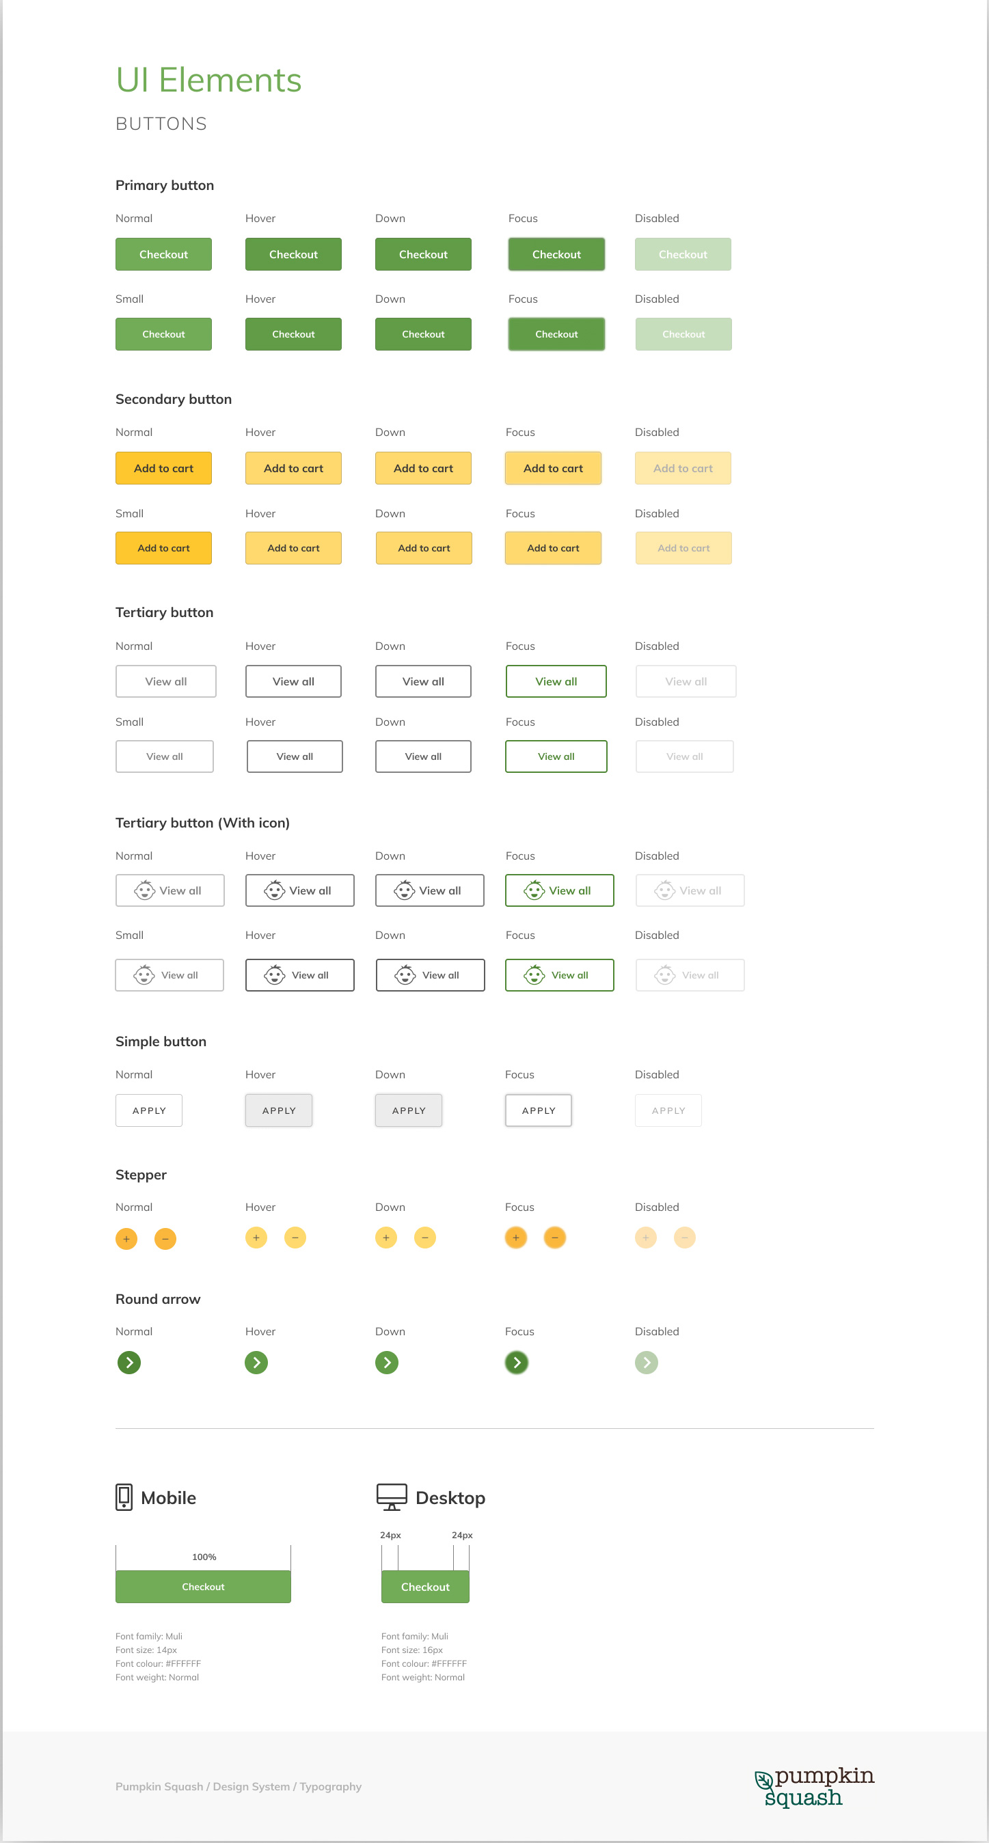Viewport: 989px width, 1843px height.
Task: Click the Focus state large primary Checkout button
Action: [x=556, y=254]
